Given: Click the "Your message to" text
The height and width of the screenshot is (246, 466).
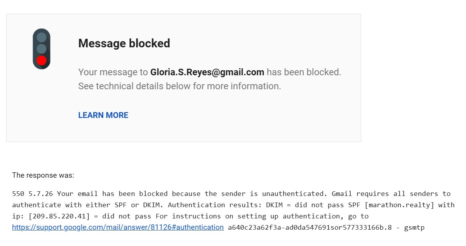Looking at the screenshot, I should [113, 72].
